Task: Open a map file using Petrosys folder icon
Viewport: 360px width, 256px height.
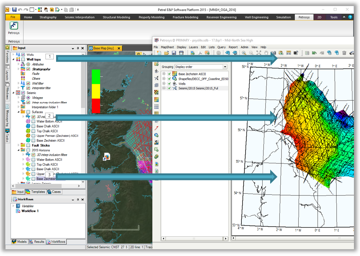Action: point(166,53)
